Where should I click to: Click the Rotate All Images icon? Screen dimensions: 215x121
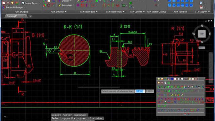tap(4, 7)
